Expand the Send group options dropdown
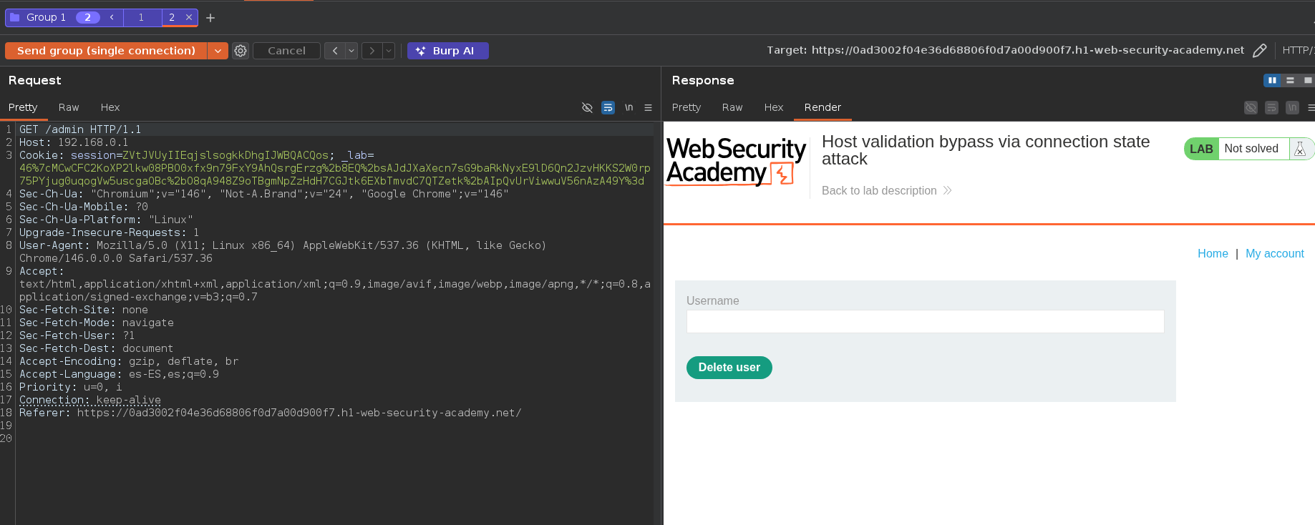The image size is (1315, 525). click(x=218, y=51)
